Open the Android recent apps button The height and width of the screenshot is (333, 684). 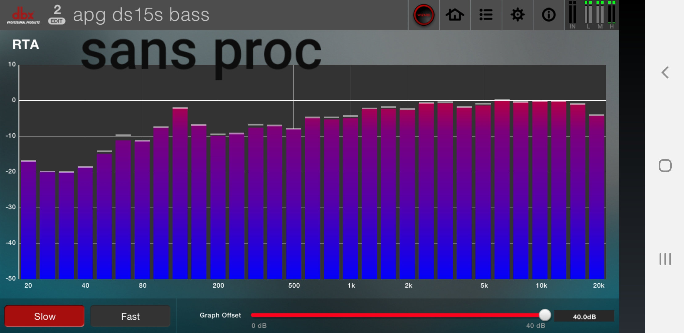click(665, 259)
